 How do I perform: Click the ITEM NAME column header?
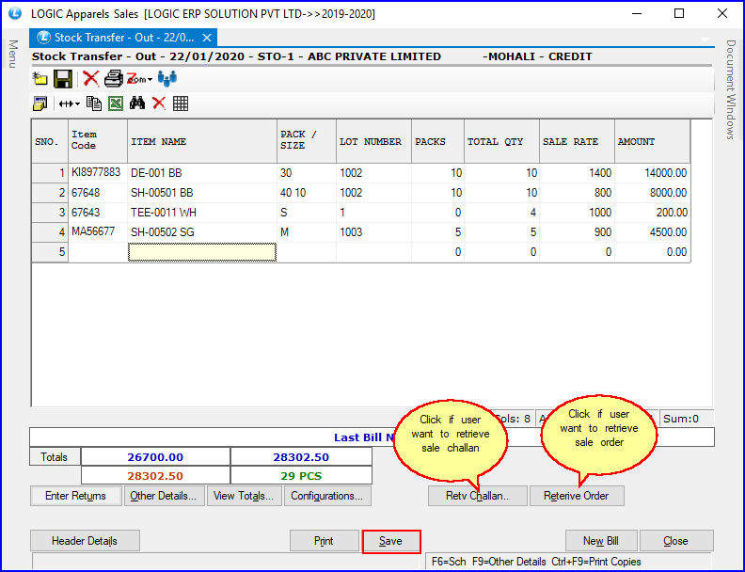point(202,141)
